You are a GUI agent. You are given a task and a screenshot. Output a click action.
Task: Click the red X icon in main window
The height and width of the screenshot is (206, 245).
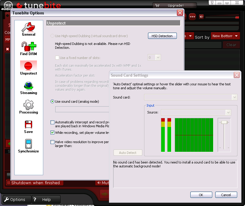(7, 49)
